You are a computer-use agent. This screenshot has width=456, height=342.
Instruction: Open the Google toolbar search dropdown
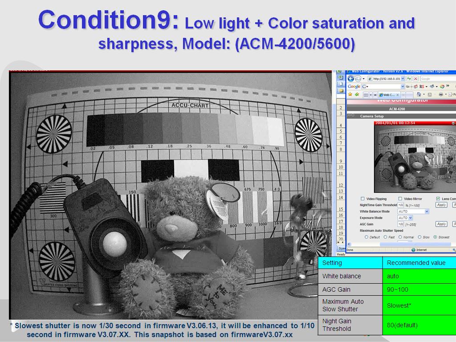pos(403,86)
